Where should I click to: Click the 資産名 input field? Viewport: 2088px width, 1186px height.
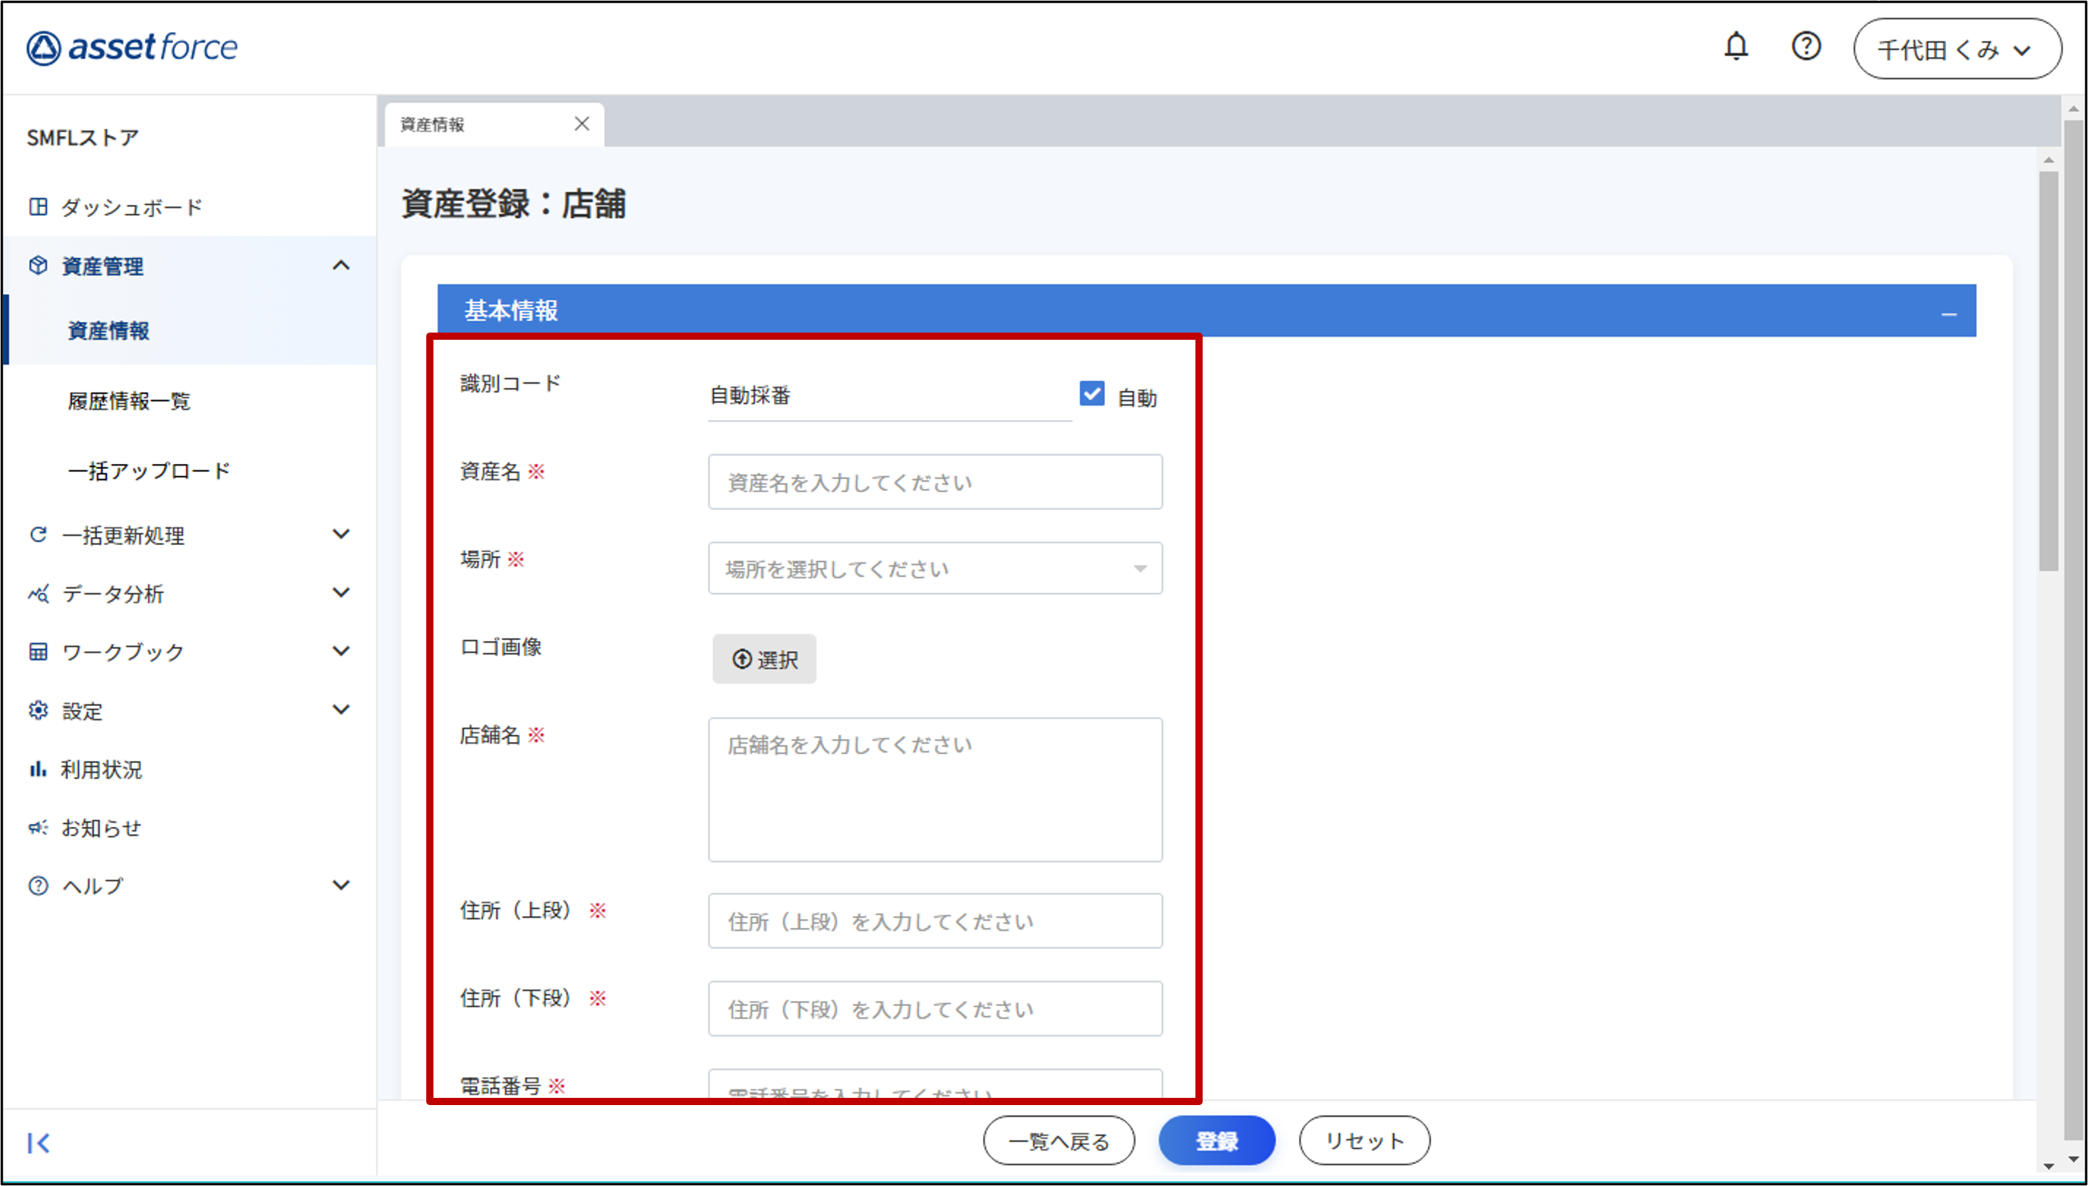(934, 482)
